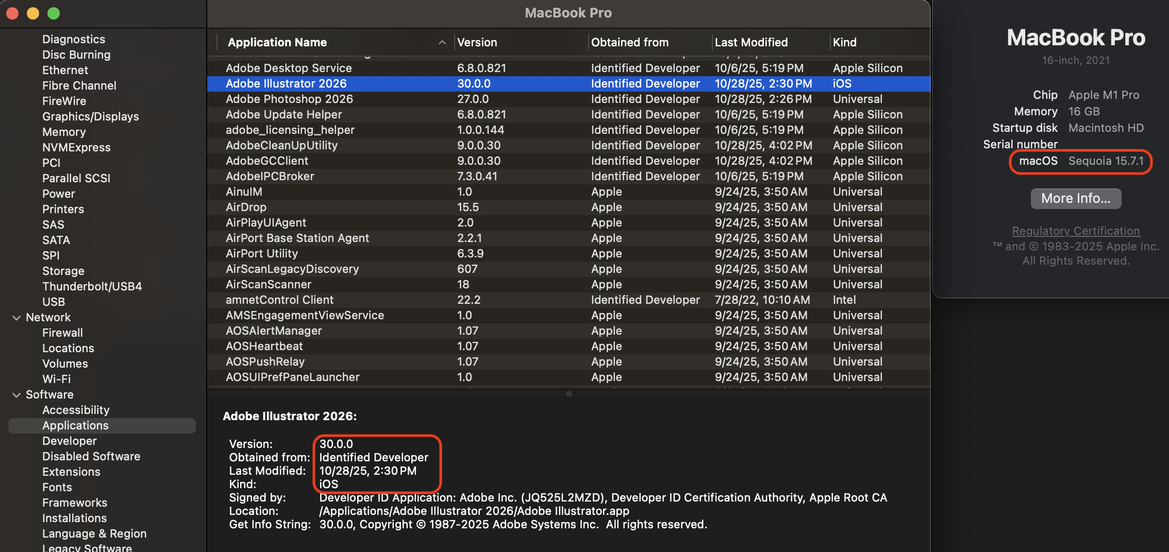Open the Regulatory Certification link
Image resolution: width=1169 pixels, height=552 pixels.
[1076, 231]
